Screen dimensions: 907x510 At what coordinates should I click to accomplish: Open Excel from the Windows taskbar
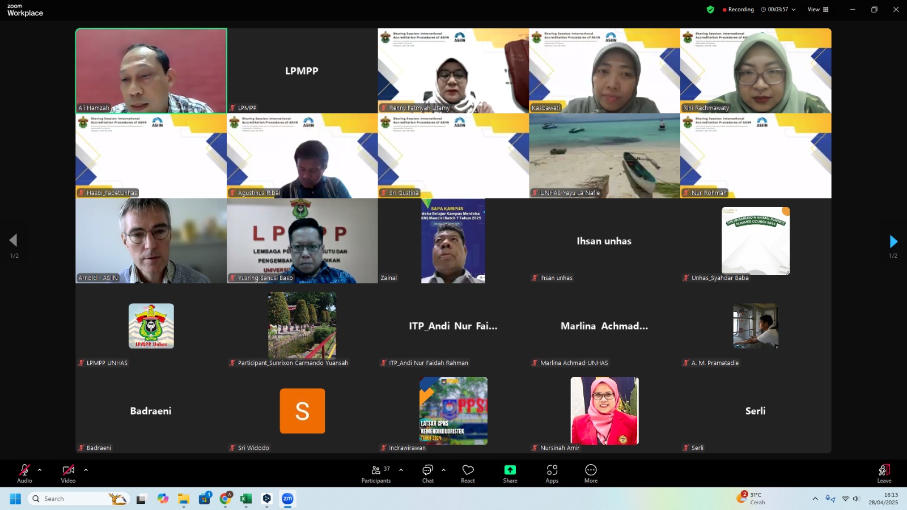[246, 499]
